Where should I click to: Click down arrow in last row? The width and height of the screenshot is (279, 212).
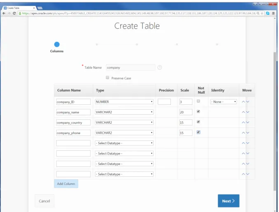click(x=247, y=174)
